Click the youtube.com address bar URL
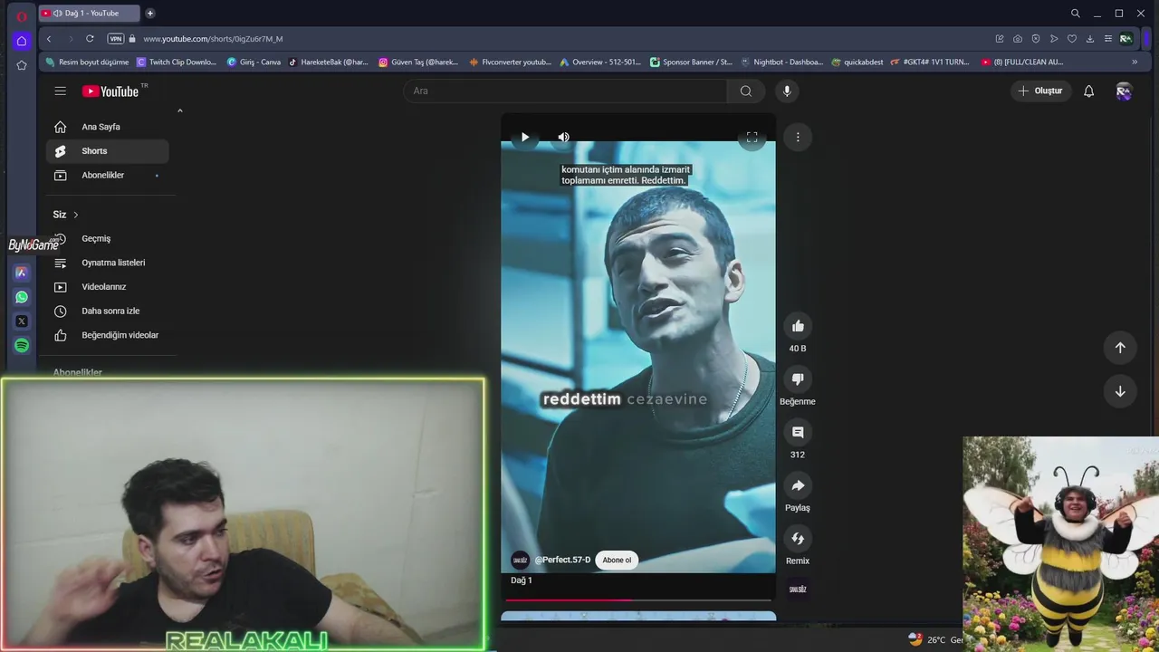The width and height of the screenshot is (1159, 652). (x=213, y=39)
